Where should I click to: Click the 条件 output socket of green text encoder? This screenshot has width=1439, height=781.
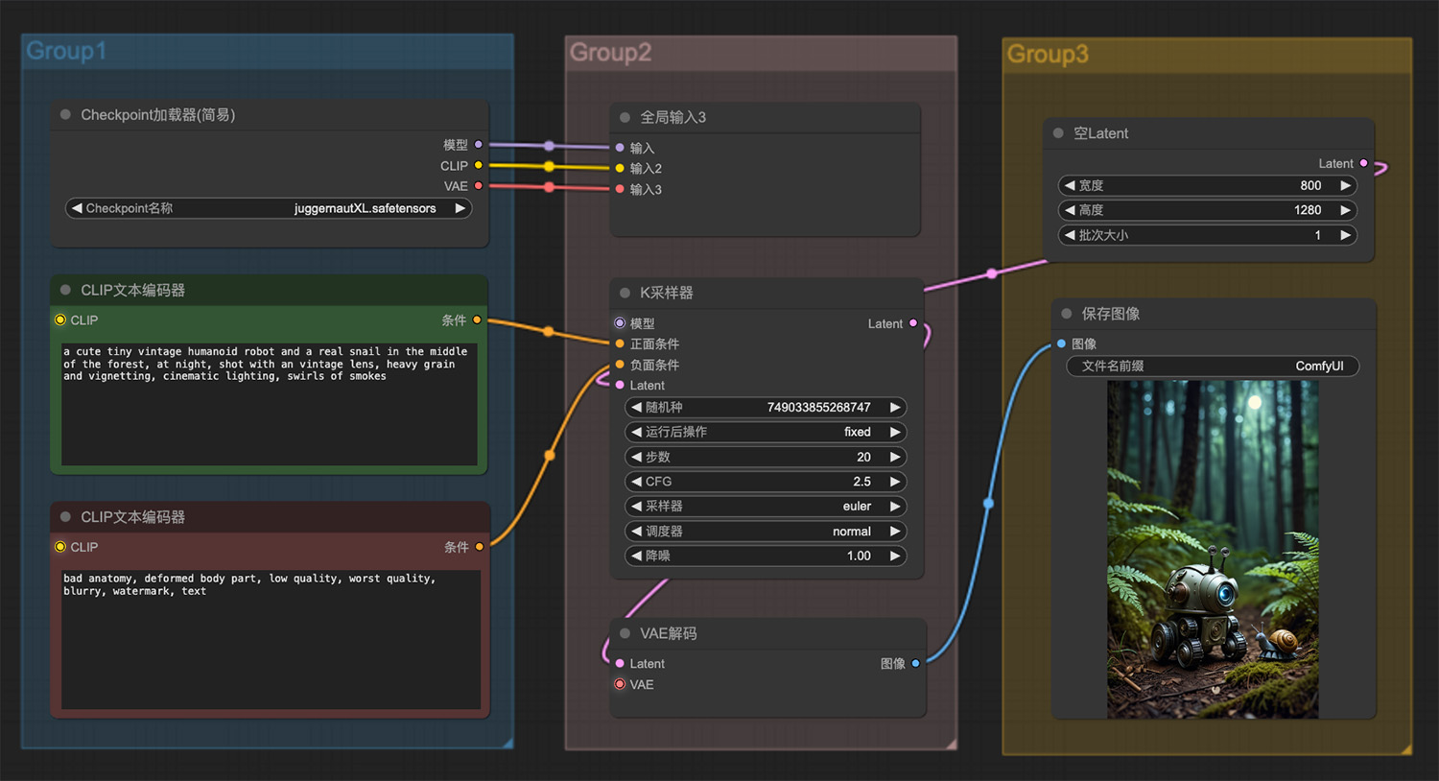(x=477, y=319)
